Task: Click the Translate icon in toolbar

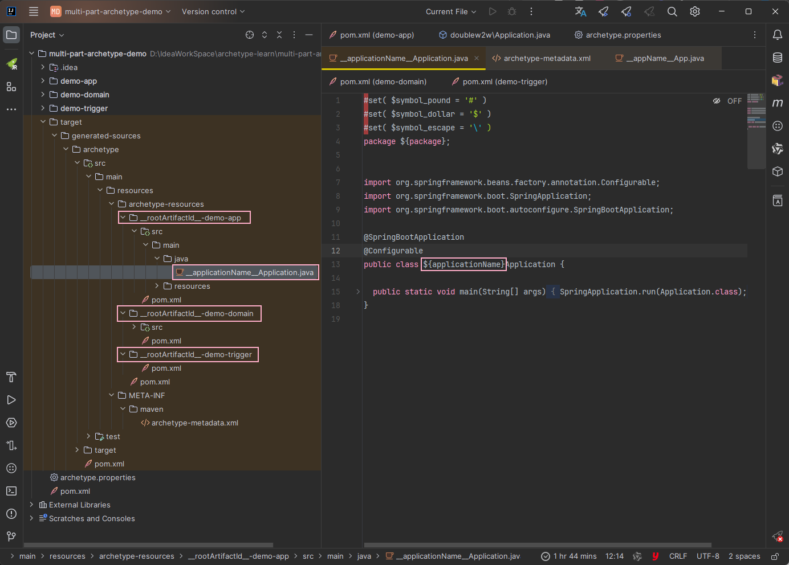Action: (x=580, y=11)
